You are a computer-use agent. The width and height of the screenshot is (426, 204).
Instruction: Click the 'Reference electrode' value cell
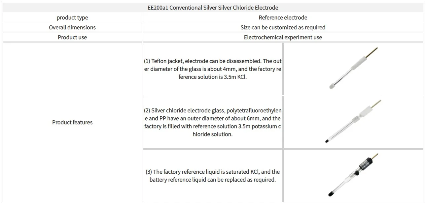click(x=283, y=17)
